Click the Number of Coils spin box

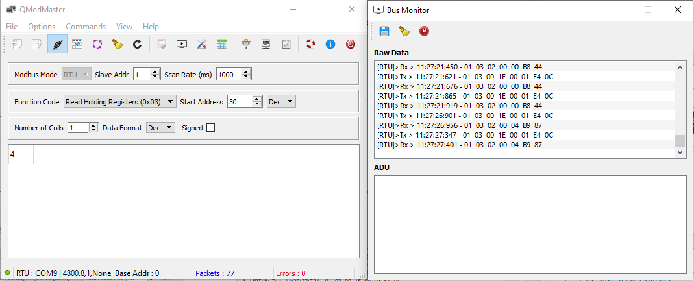(x=82, y=127)
